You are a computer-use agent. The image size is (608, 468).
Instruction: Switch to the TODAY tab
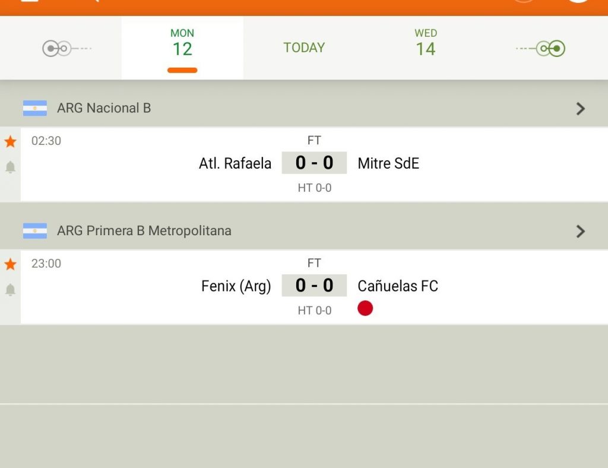click(303, 48)
